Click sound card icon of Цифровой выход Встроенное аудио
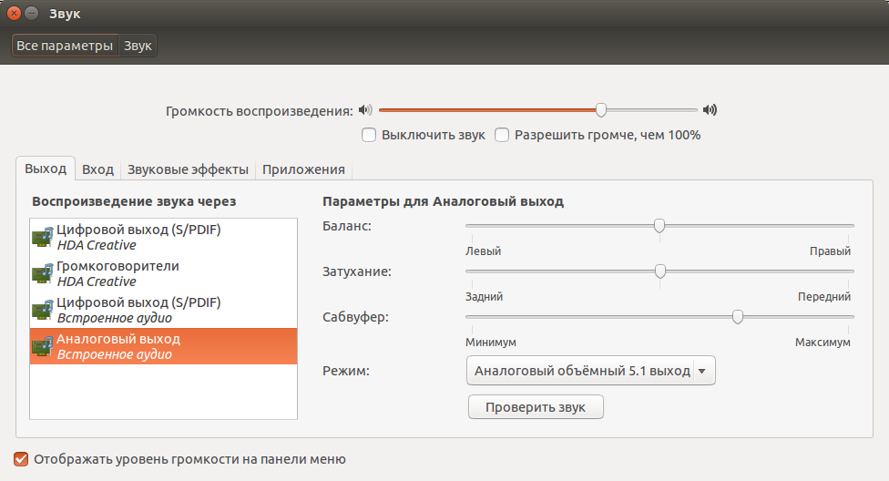 click(x=43, y=310)
